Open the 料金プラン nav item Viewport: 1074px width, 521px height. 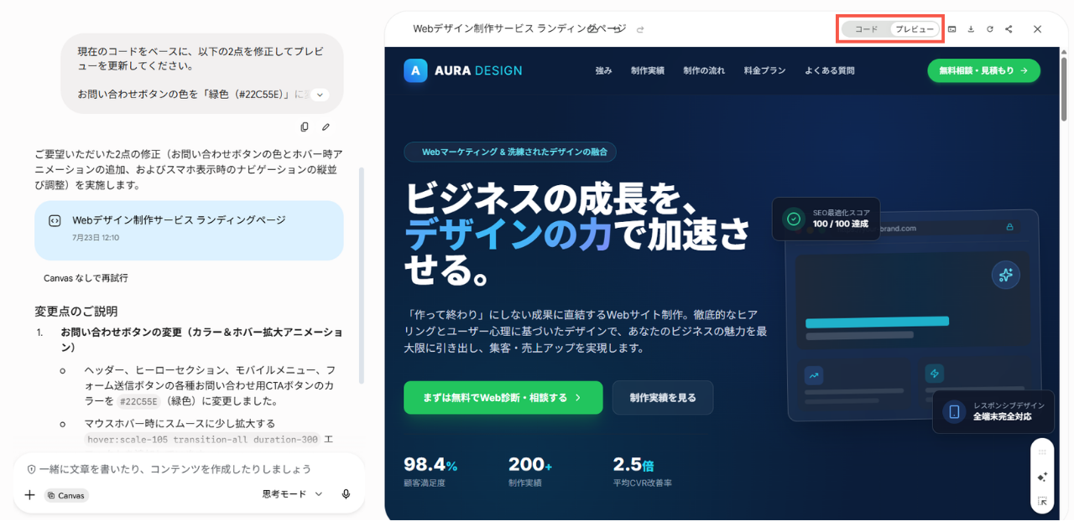coord(764,71)
